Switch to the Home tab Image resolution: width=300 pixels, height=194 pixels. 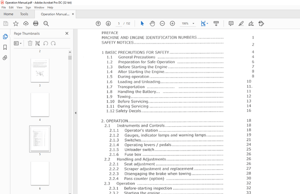[8, 14]
